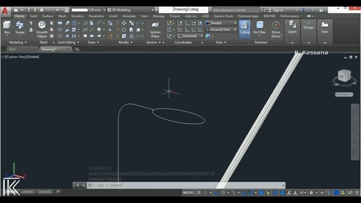
Task: Select the Circle tool in Modify panel
Action: (124, 29)
